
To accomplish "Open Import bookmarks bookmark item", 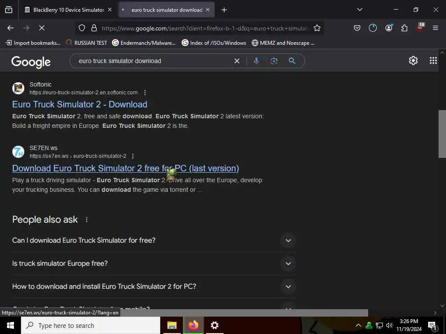I will click(33, 43).
